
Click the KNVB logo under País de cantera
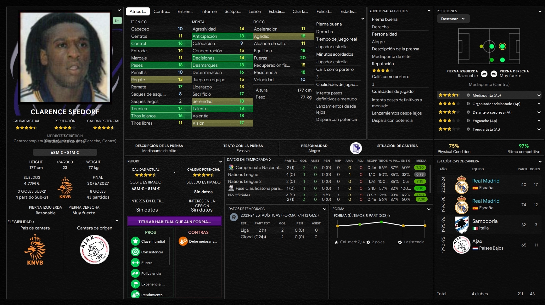click(x=35, y=250)
